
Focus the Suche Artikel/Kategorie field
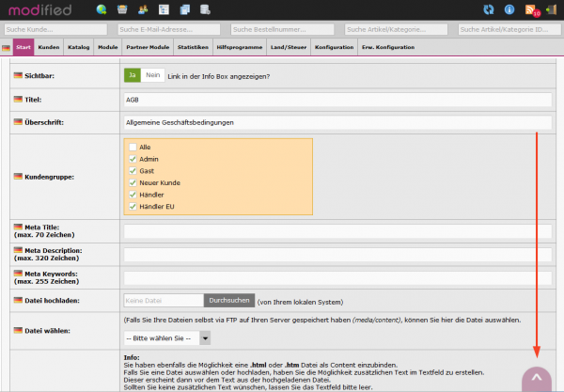396,29
